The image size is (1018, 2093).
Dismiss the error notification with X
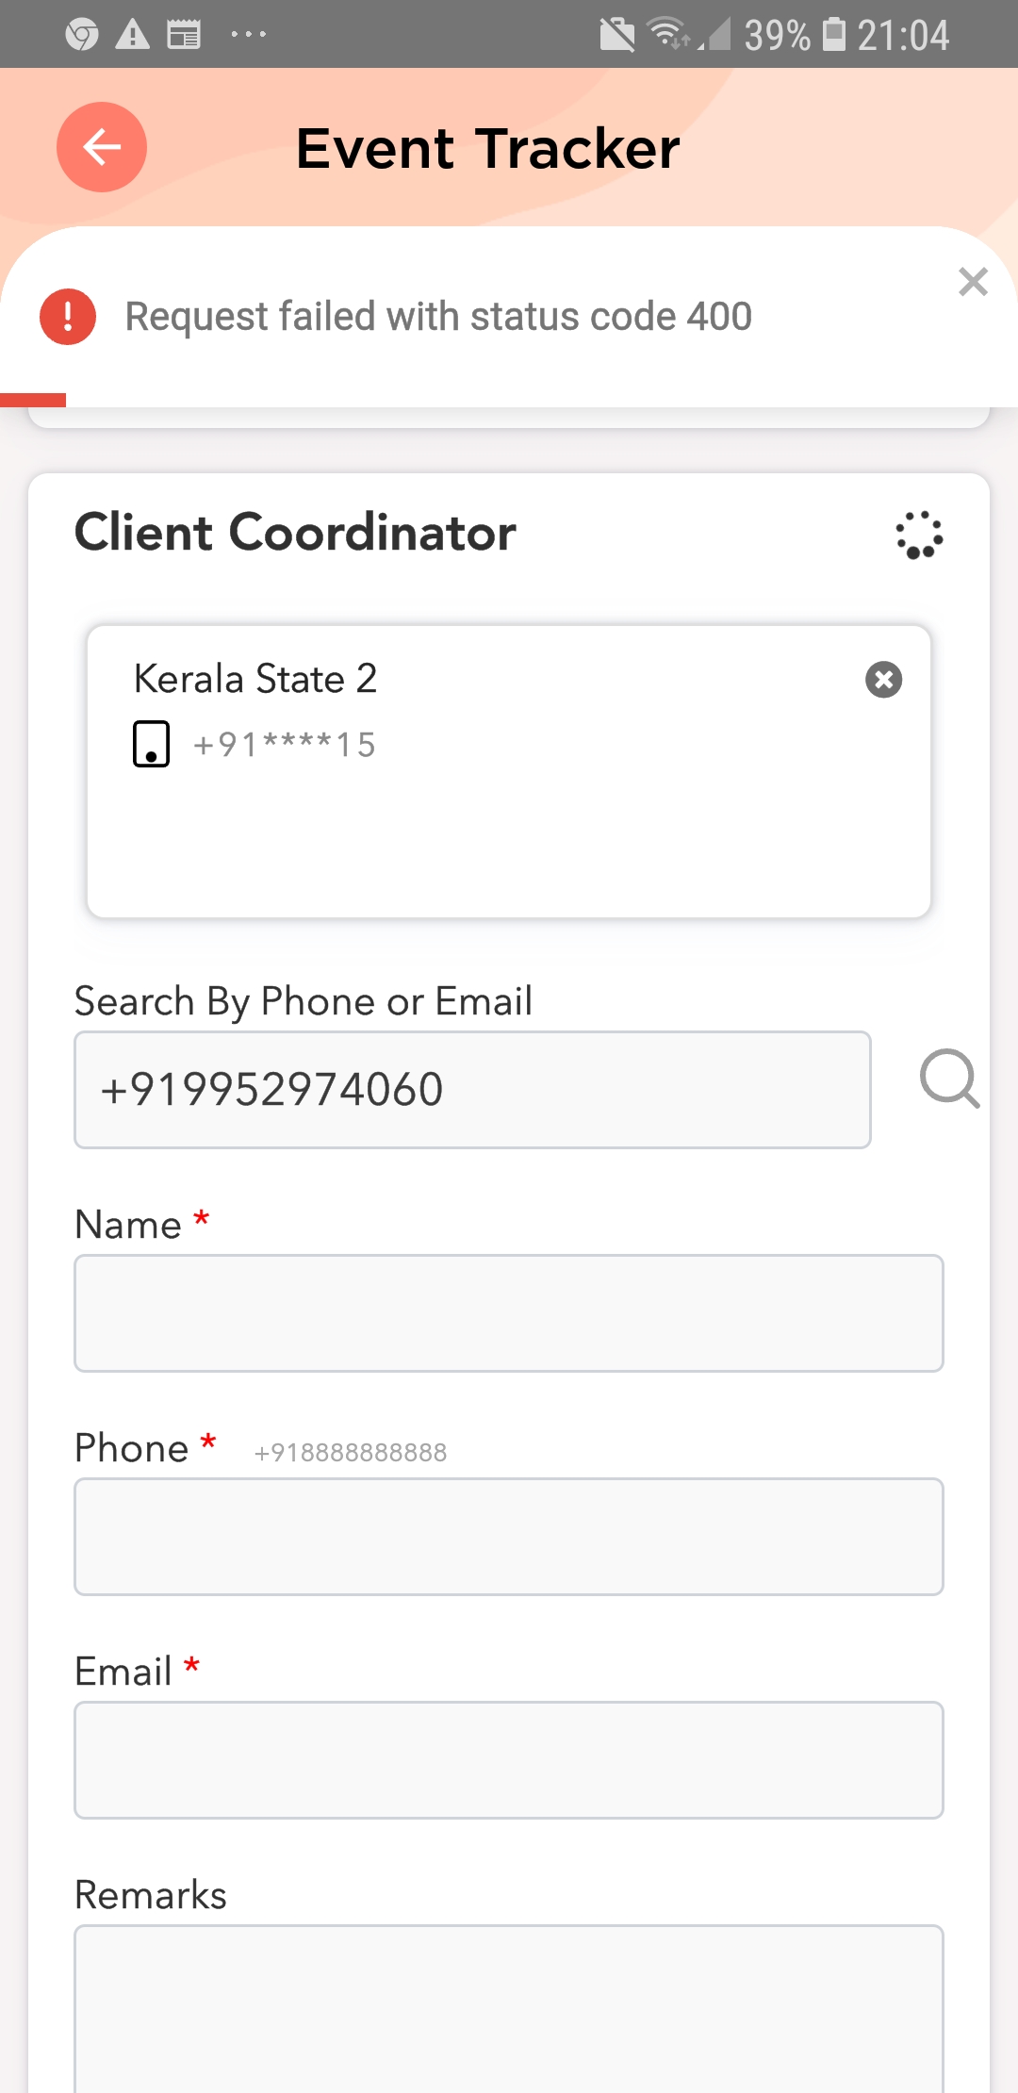(x=973, y=282)
